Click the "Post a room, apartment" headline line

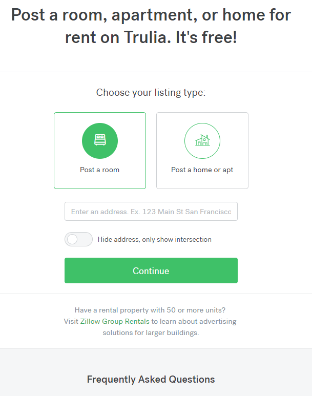click(x=151, y=14)
